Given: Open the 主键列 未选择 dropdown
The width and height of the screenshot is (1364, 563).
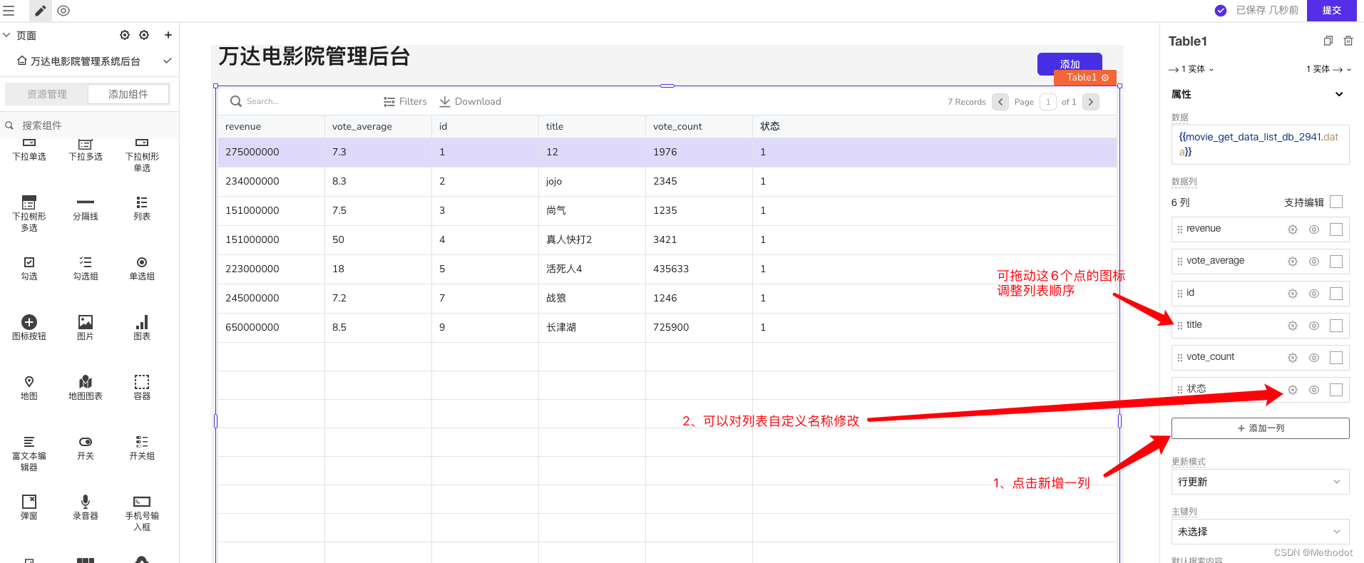Looking at the screenshot, I should coord(1260,532).
